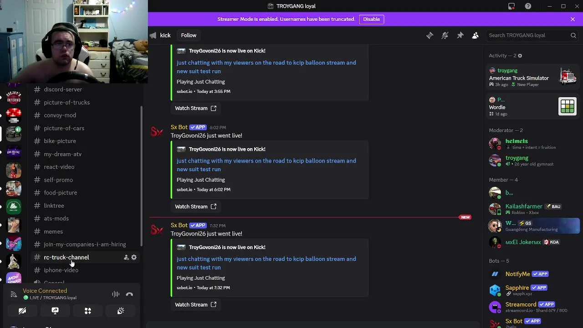This screenshot has width=583, height=328.
Task: Click Watch Stream under 6:02 PM post
Action: pos(195,207)
